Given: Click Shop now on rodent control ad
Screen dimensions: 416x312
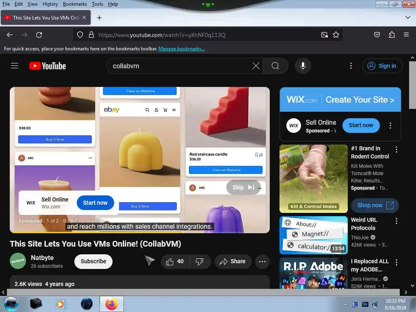Looking at the screenshot, I should click(x=374, y=205).
